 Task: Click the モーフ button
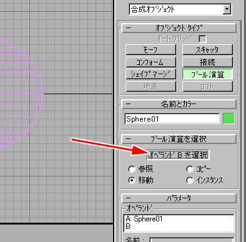pos(151,50)
